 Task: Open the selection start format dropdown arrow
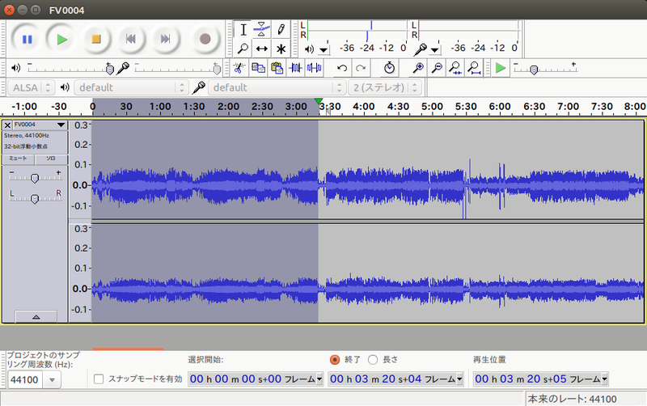point(319,379)
